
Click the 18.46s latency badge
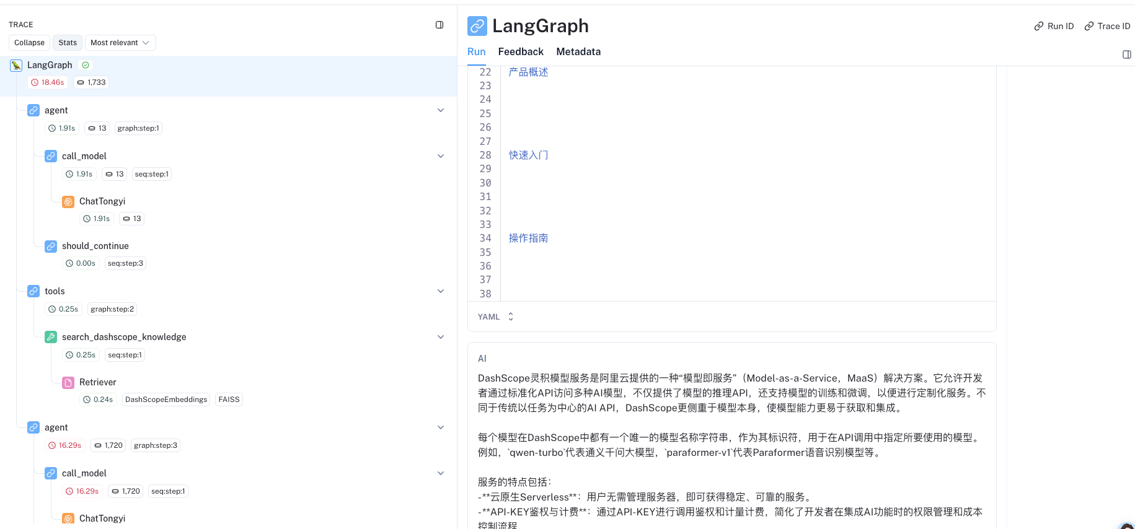tap(48, 82)
